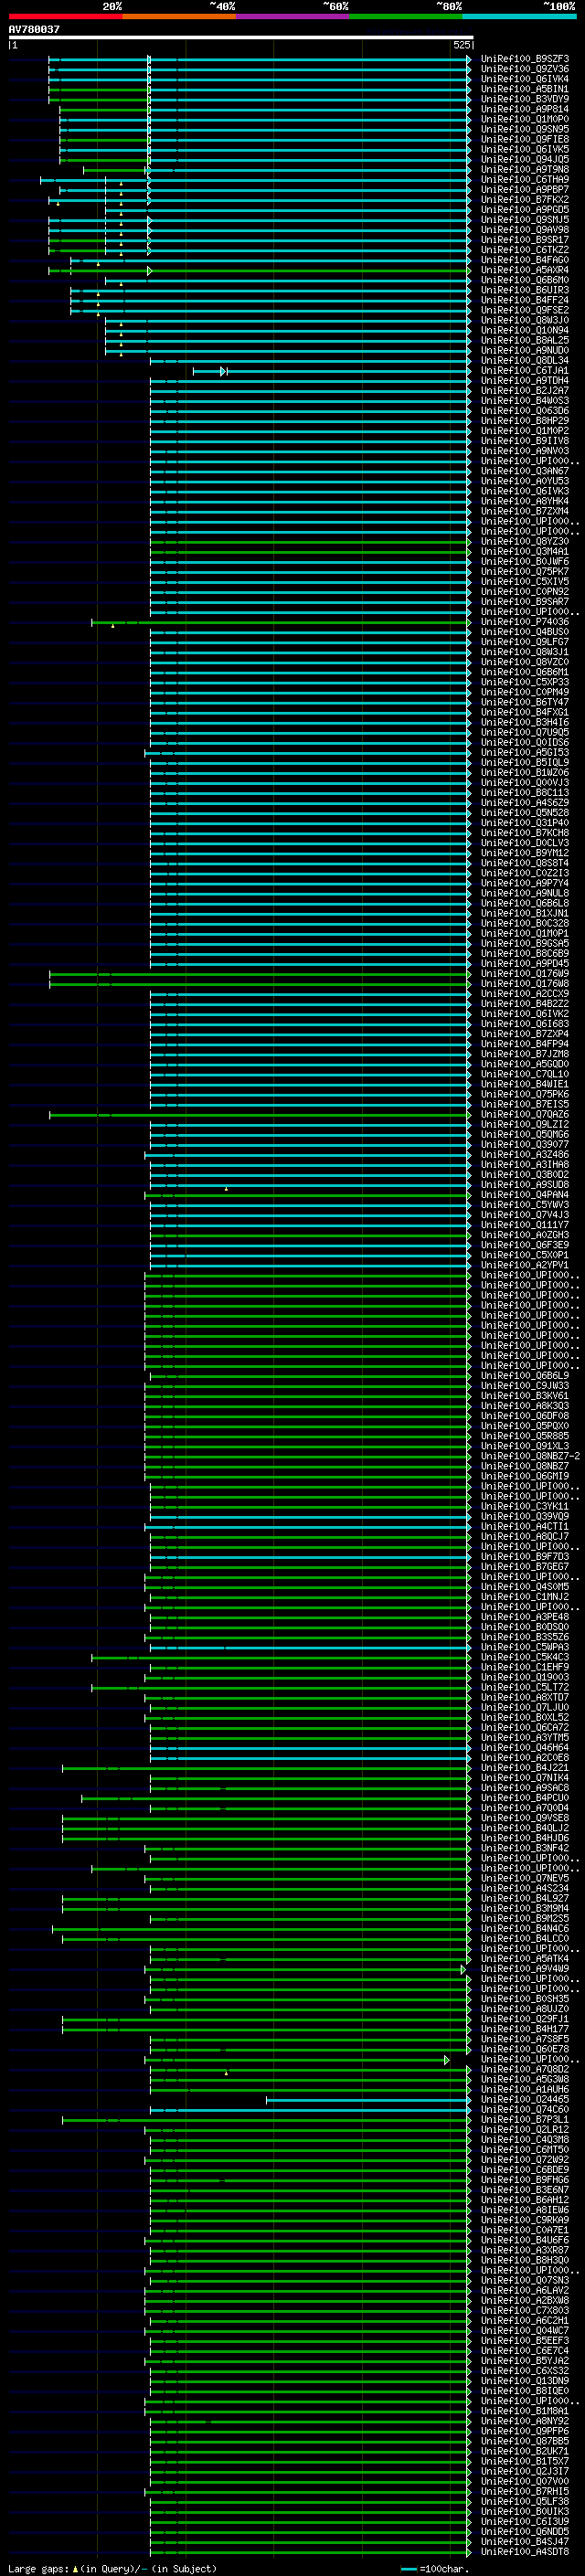585x2576 pixels.
Task: Select hit label UniRef100_B7P3L1
Action: 524,2120
